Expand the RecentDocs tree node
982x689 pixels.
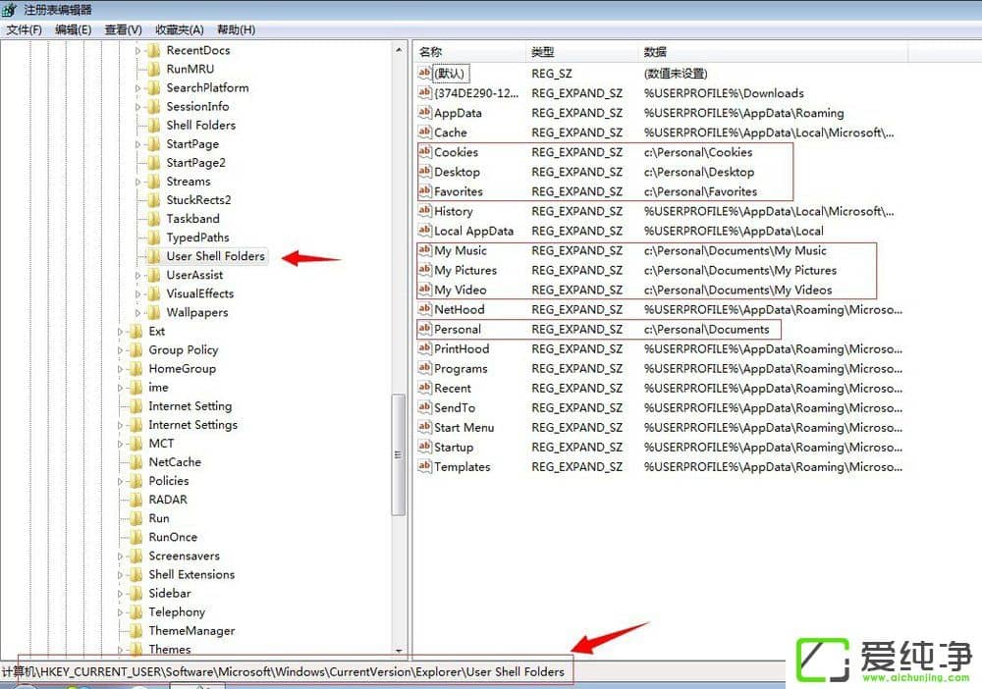click(138, 50)
